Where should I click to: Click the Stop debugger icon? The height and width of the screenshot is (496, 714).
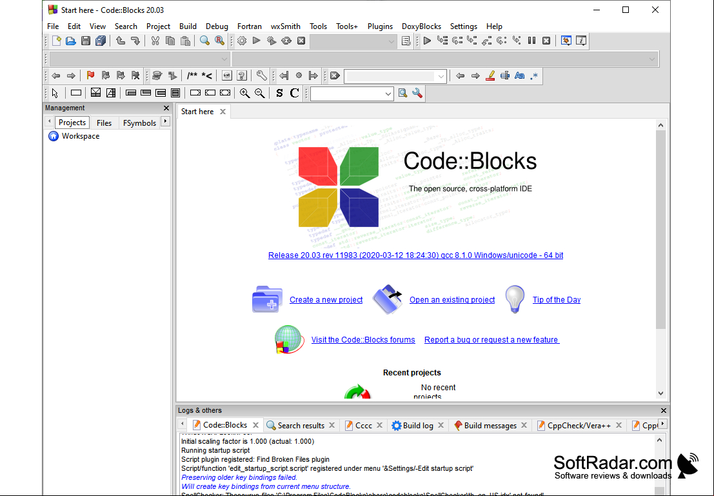pos(546,41)
